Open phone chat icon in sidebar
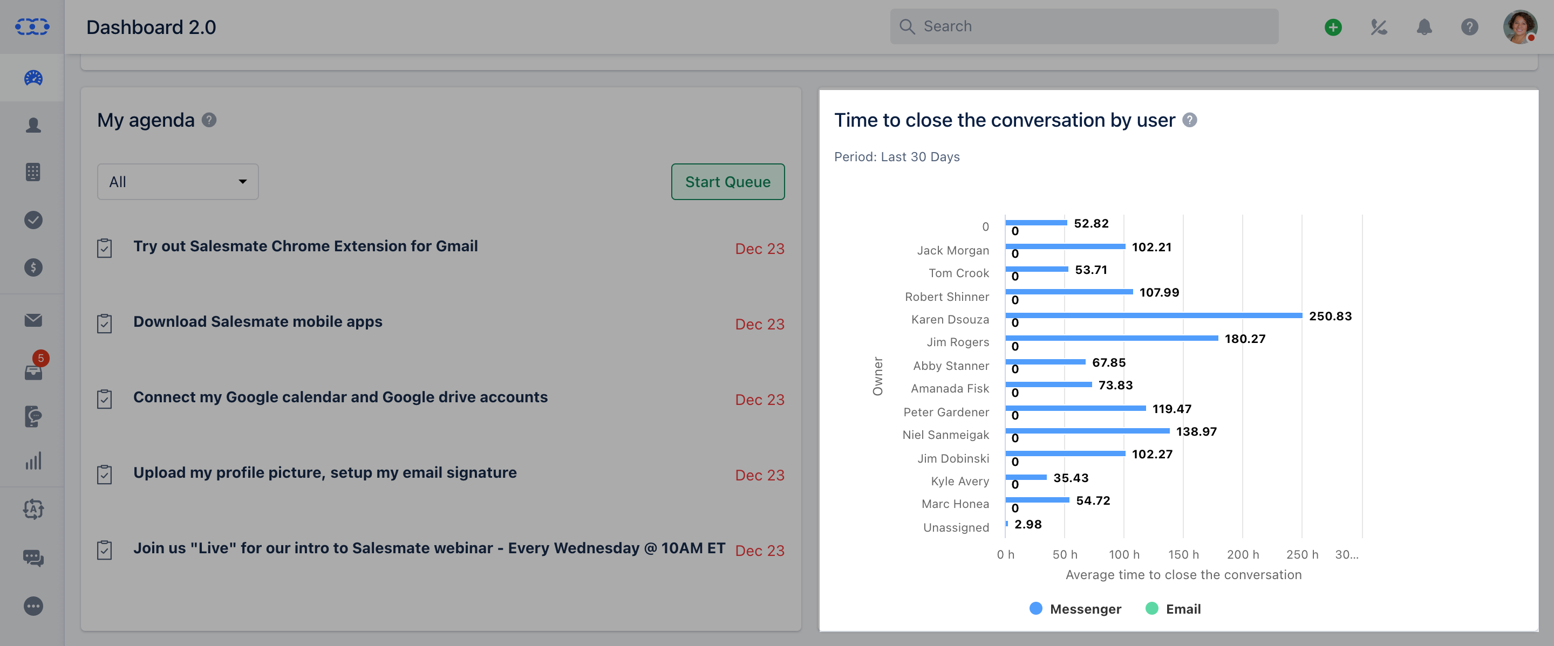The width and height of the screenshot is (1554, 646). point(33,416)
